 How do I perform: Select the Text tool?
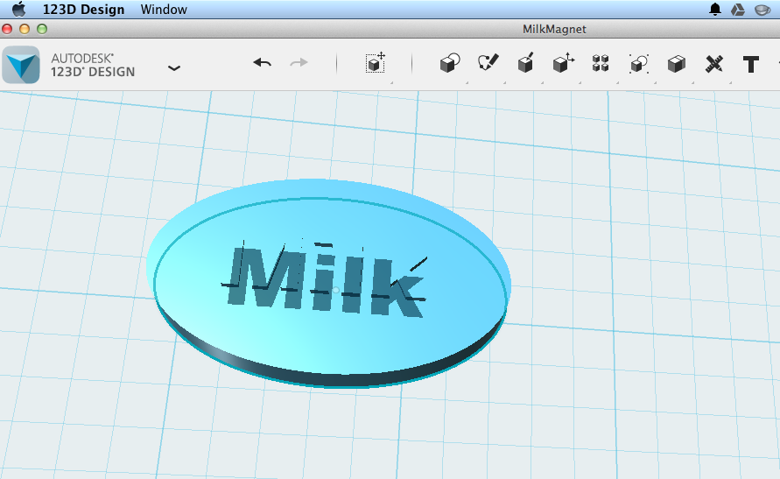[750, 64]
